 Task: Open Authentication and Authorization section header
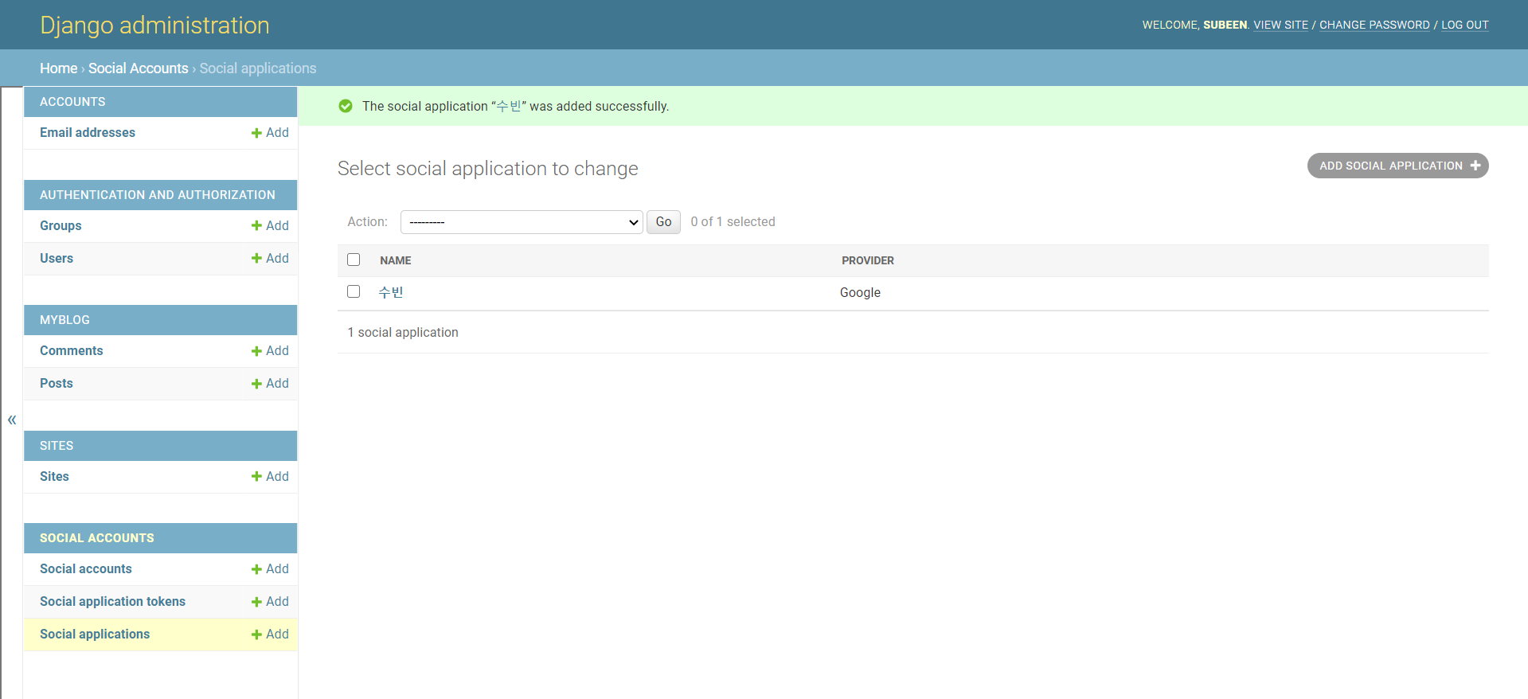[158, 195]
